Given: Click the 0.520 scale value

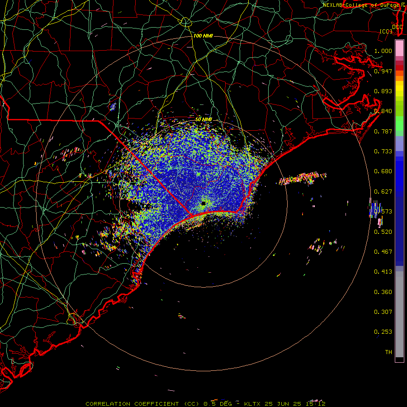Looking at the screenshot, I should (383, 232).
